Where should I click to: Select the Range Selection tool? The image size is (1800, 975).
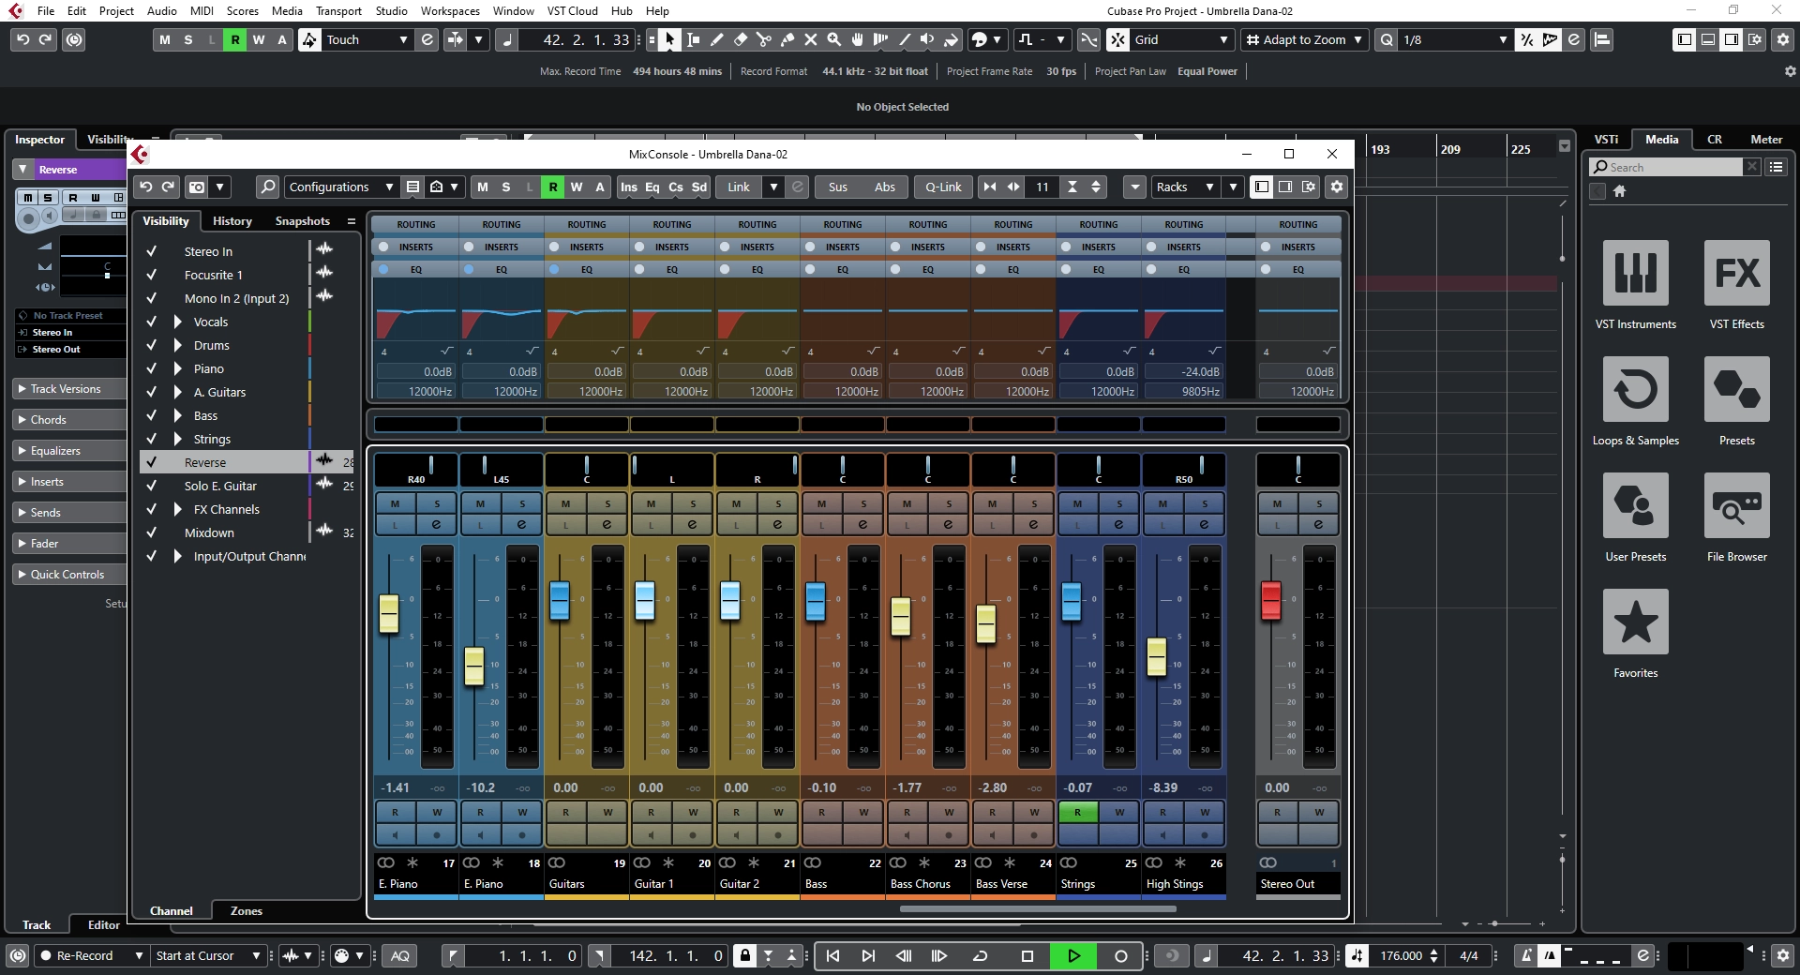tap(693, 39)
